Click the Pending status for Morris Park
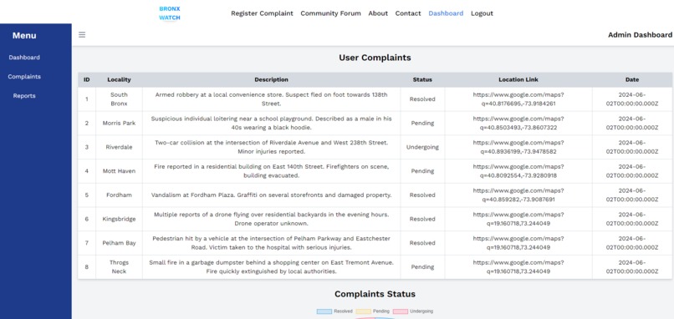The width and height of the screenshot is (674, 319). (422, 123)
